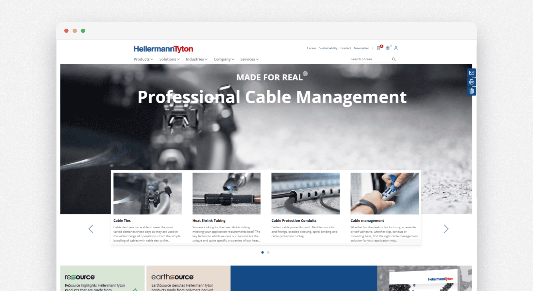Open the EarthSource beige tile

coord(188,278)
